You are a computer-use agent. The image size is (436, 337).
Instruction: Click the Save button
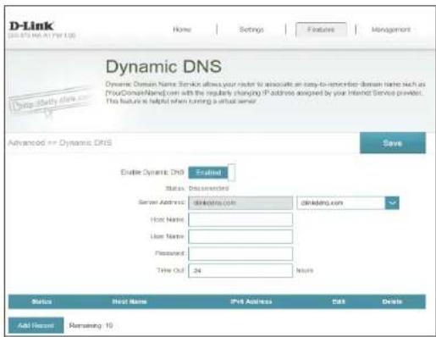click(393, 143)
